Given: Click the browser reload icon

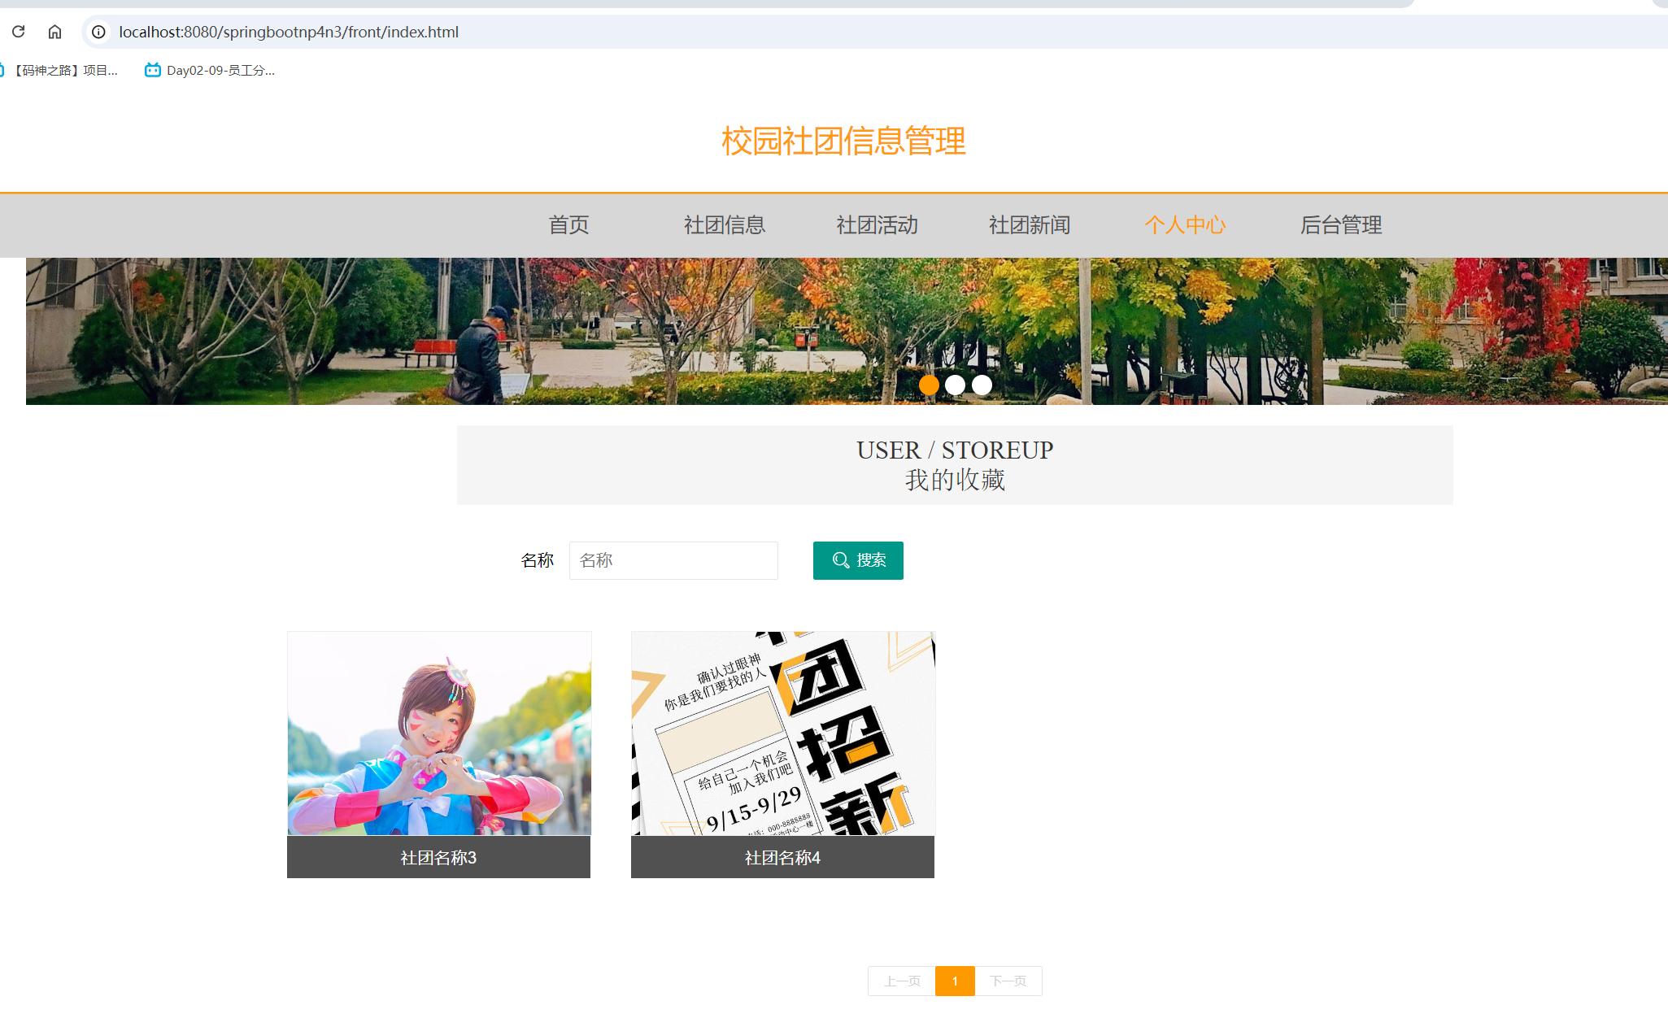Looking at the screenshot, I should (18, 32).
